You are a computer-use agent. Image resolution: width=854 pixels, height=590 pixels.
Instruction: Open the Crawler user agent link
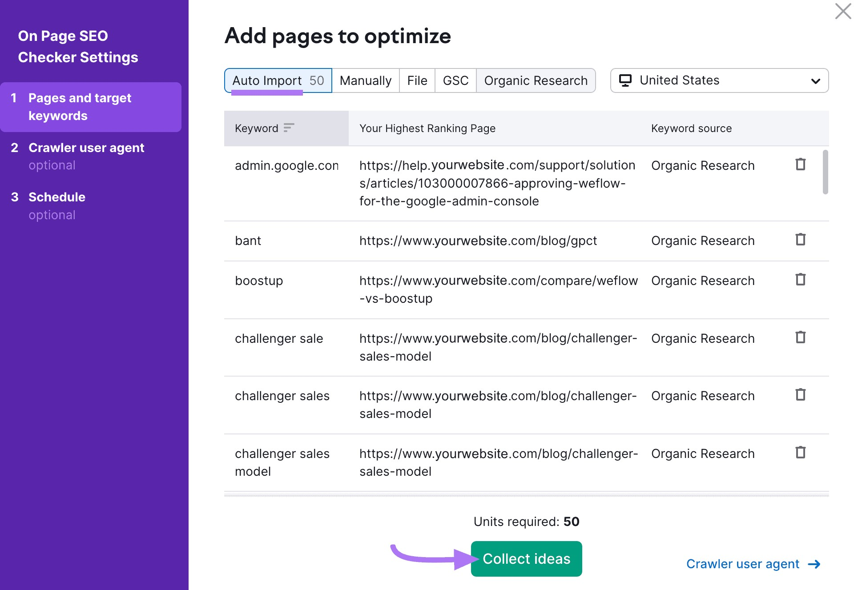click(743, 564)
